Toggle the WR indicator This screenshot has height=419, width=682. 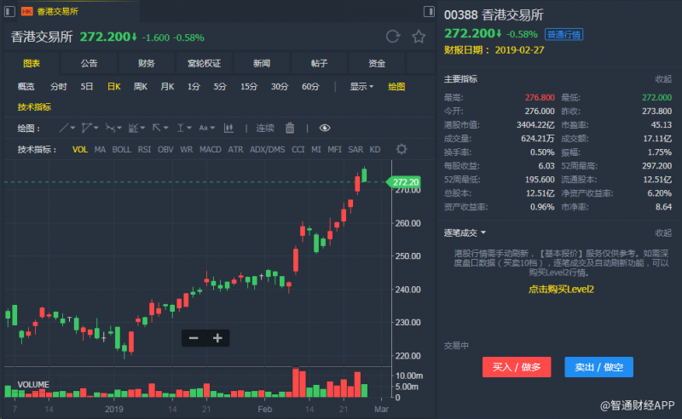pos(186,150)
